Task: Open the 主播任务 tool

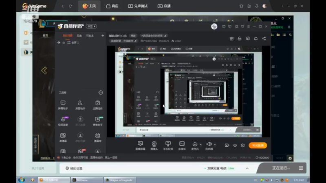Action: coord(97,105)
